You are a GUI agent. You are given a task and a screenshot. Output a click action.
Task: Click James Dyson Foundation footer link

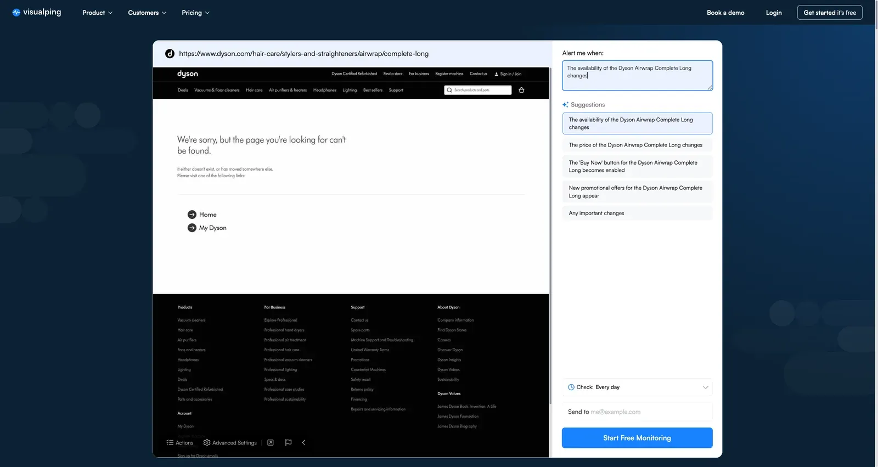pyautogui.click(x=458, y=417)
